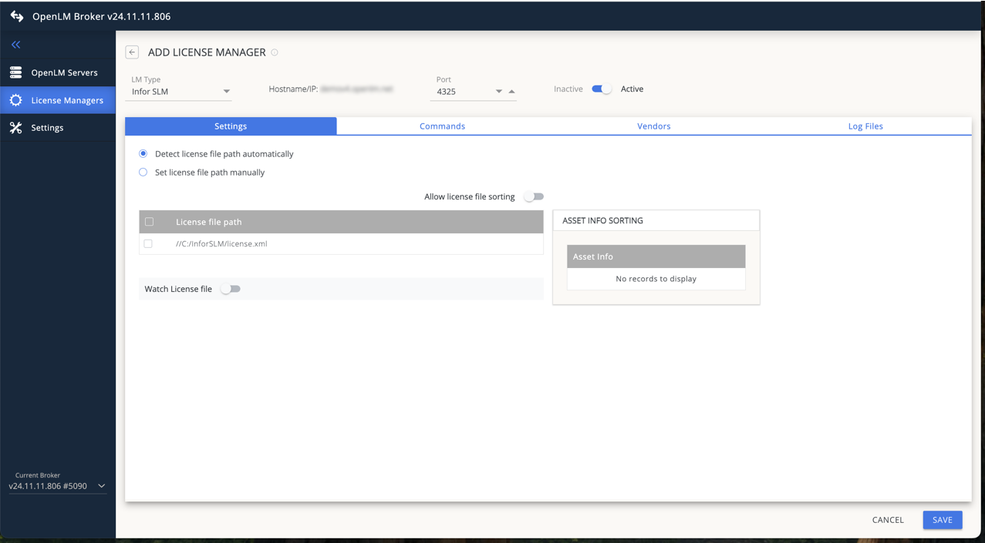985x543 pixels.
Task: Collapse the sidebar using the double-chevron icon
Action: [15, 44]
